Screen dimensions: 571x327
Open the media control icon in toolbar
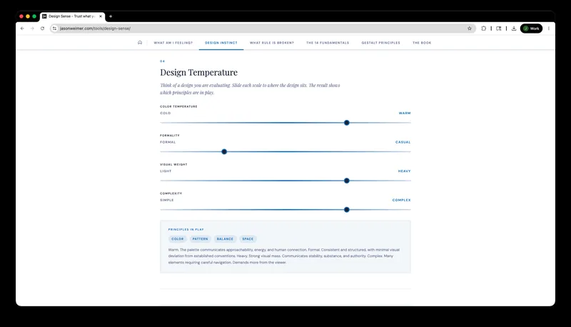tap(498, 29)
